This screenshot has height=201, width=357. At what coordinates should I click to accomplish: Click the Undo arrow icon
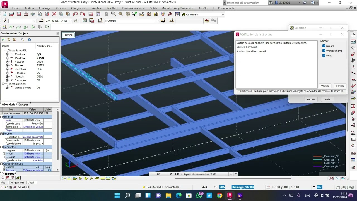[x=75, y=14]
